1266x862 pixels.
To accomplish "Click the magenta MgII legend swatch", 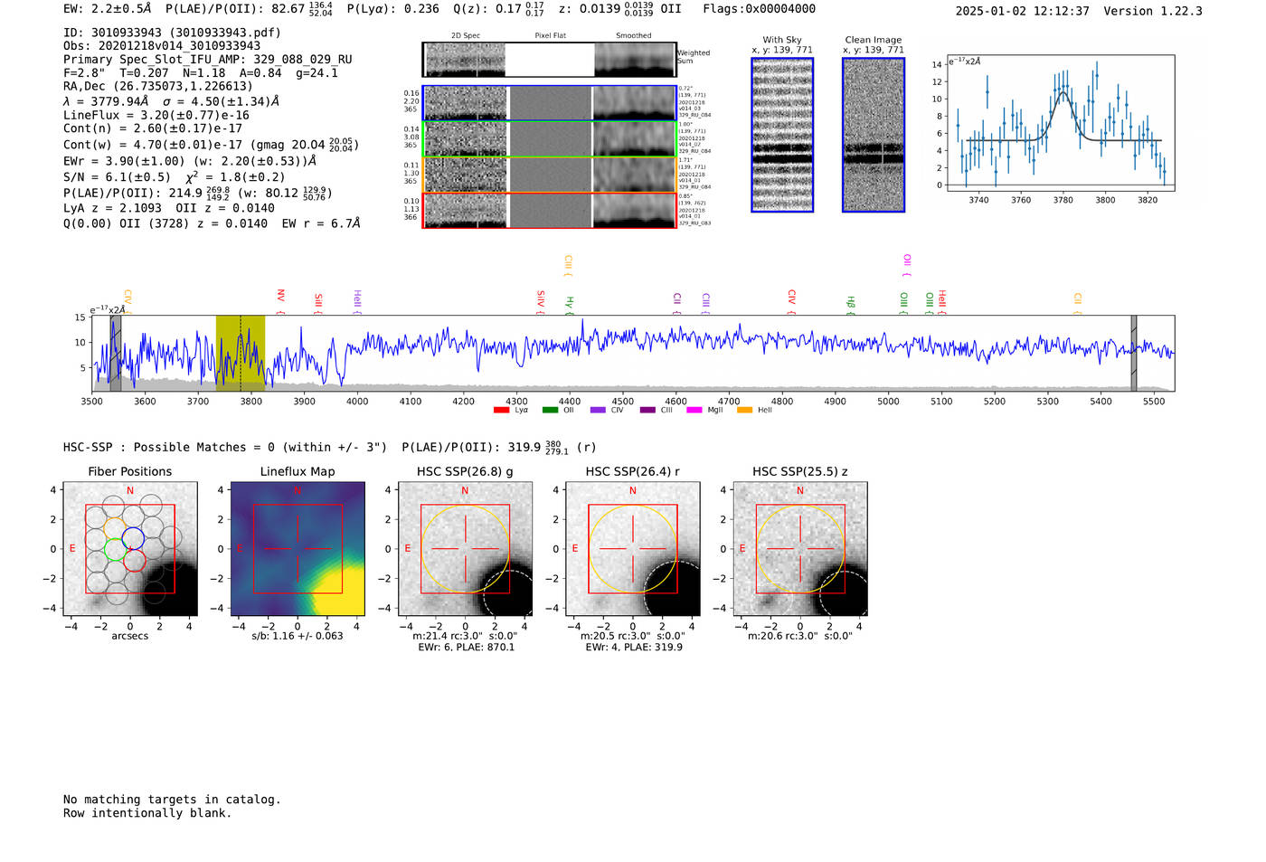I will point(695,411).
